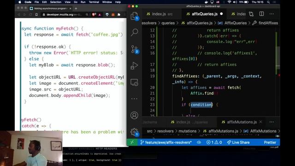The width and height of the screenshot is (295, 166).
Task: Switch branch feature/awe/affix-resolvers
Action: [166, 142]
